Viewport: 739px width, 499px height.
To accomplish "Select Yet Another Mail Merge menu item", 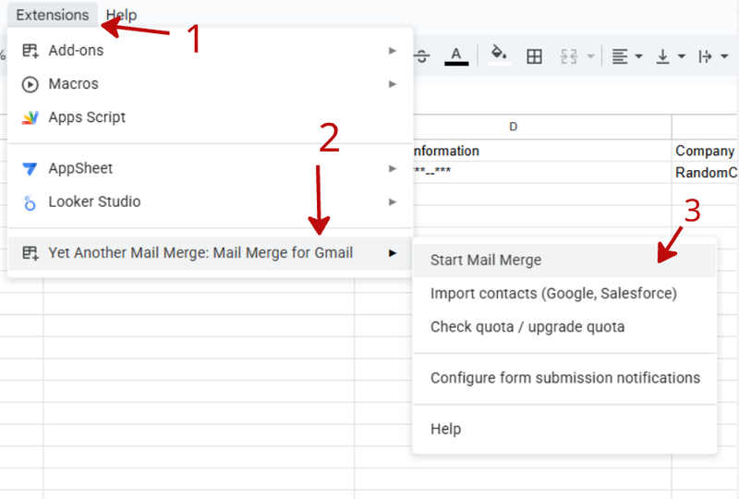I will point(211,253).
